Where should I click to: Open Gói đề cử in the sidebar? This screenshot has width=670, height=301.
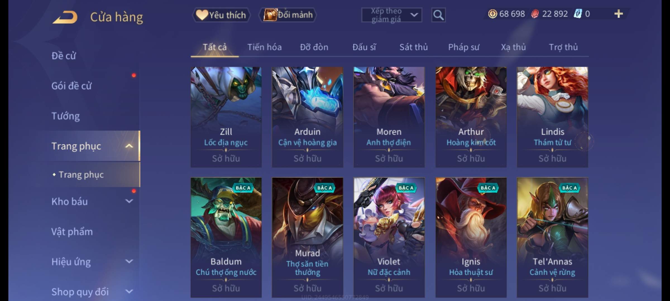pos(71,86)
